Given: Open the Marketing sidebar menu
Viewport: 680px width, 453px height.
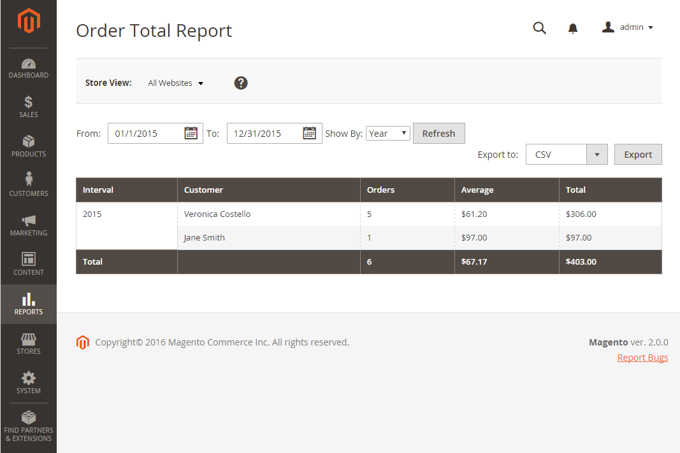Looking at the screenshot, I should tap(28, 225).
